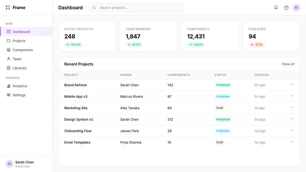
Task: Select the Email Templates project name
Action: click(x=77, y=142)
